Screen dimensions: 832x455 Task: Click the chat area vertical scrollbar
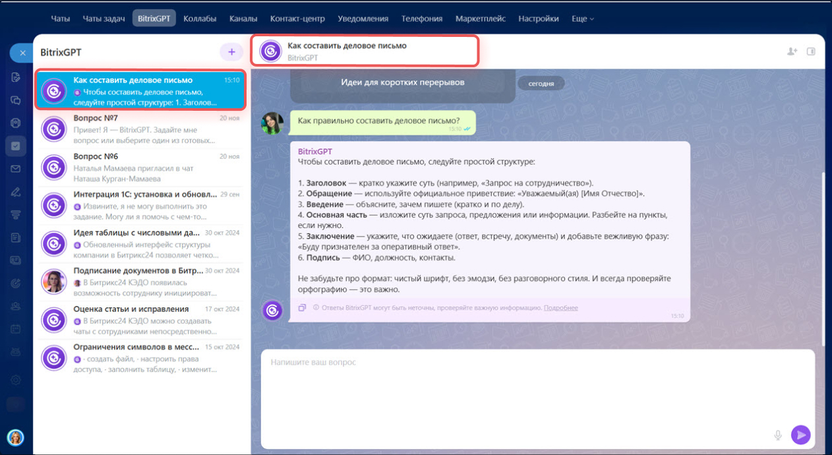point(822,257)
